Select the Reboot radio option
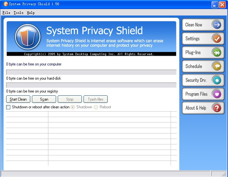 click(x=96, y=107)
